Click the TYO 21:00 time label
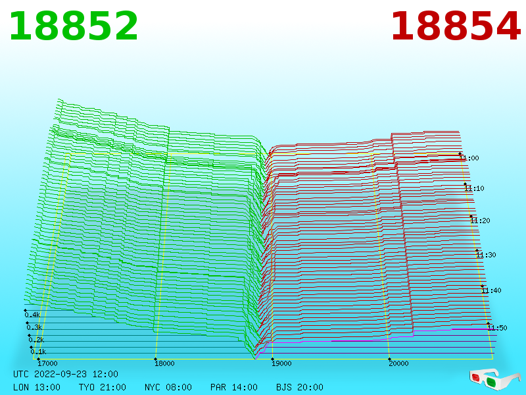This screenshot has width=526, height=395. click(x=103, y=387)
